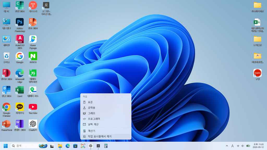The image size is (267, 150).
Task: Select the NAVER desktop shortcut
Action: pos(33,58)
